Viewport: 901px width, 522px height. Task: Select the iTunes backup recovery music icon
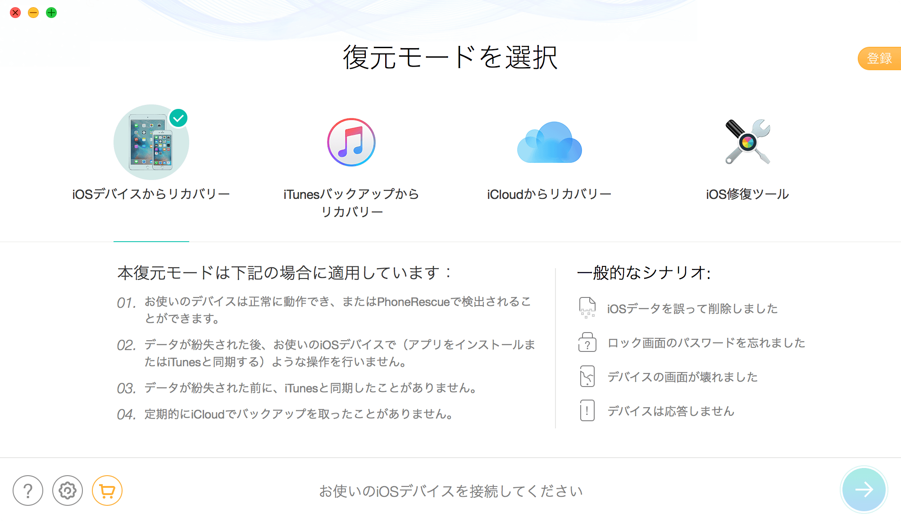point(351,142)
